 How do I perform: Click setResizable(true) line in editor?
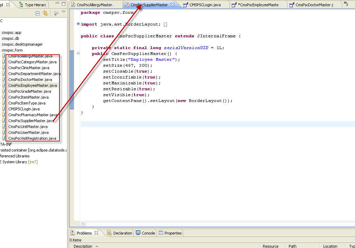tap(129, 89)
